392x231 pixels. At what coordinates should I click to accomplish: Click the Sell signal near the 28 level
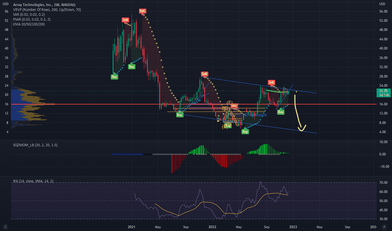click(204, 73)
